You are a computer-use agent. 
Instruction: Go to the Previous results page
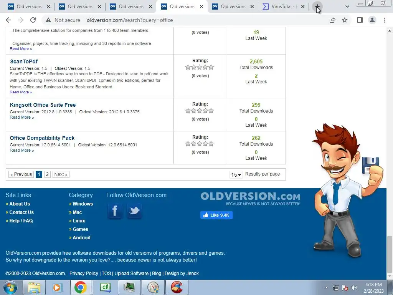tap(21, 174)
